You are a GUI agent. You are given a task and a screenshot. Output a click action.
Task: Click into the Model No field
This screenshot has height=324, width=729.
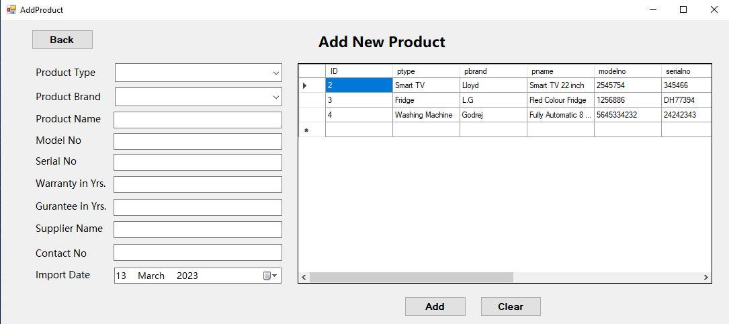pyautogui.click(x=198, y=141)
